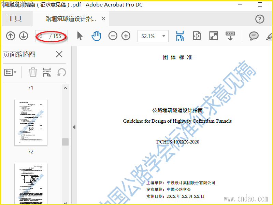
Task: Add a sticky note comment
Action: (254, 36)
